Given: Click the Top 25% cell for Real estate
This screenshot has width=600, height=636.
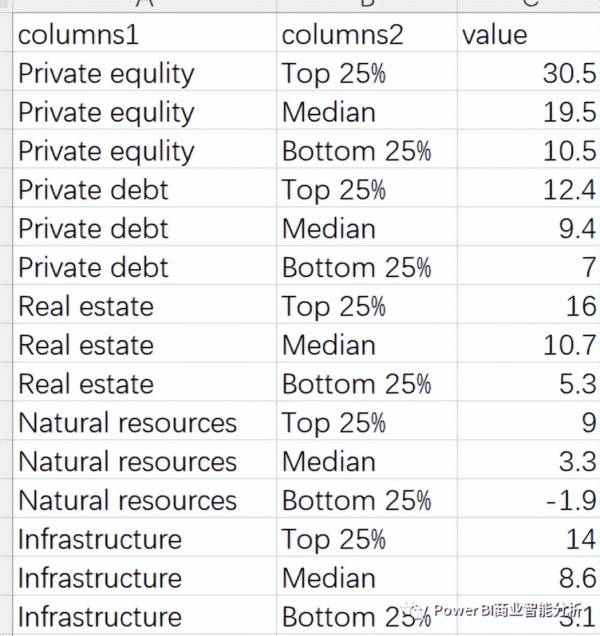Looking at the screenshot, I should tap(367, 304).
